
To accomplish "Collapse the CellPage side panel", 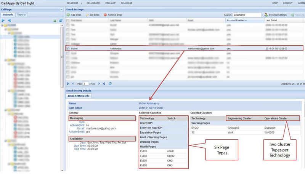I will [x=61, y=9].
